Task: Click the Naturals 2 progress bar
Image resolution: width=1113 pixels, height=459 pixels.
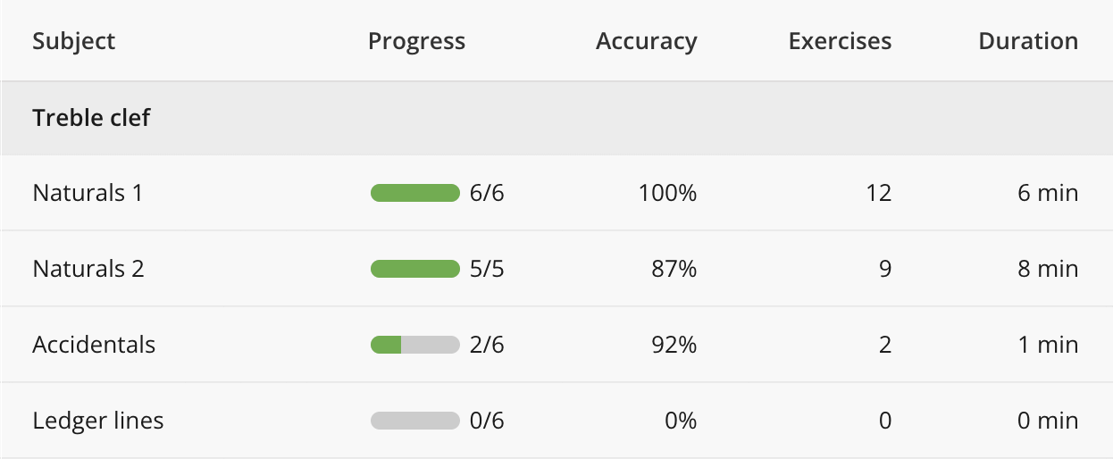Action: (x=415, y=269)
